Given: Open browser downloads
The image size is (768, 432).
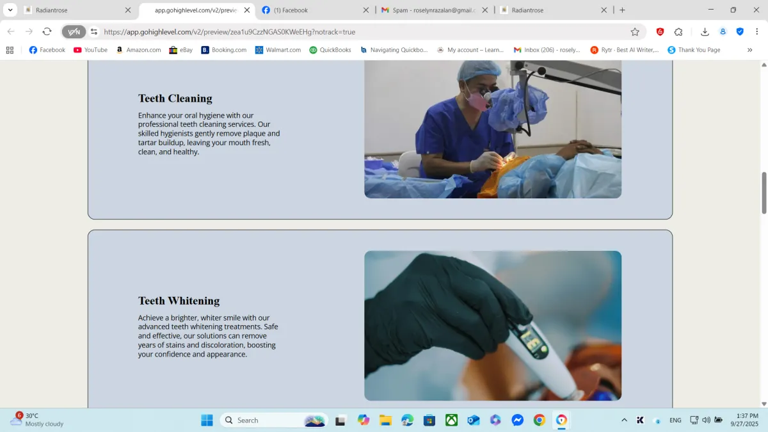Looking at the screenshot, I should 705,31.
